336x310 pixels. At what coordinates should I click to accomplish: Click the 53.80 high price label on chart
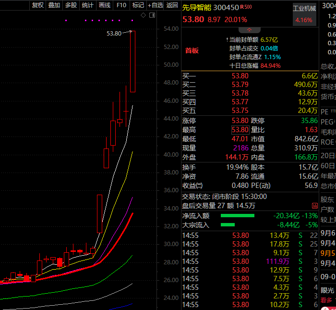click(114, 34)
